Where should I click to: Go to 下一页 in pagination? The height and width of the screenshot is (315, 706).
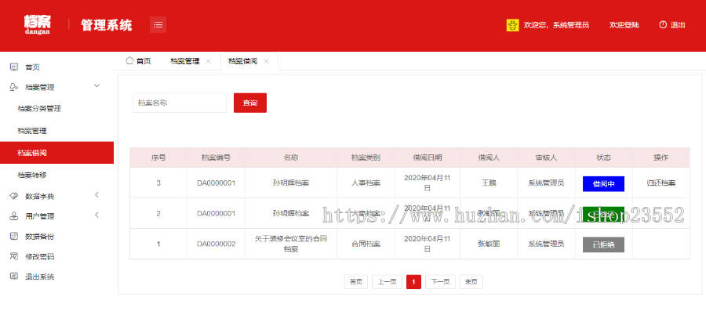[440, 282]
